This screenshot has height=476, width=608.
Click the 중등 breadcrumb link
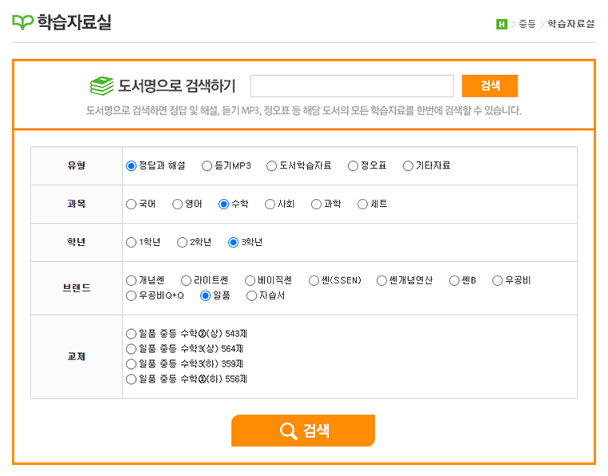527,24
